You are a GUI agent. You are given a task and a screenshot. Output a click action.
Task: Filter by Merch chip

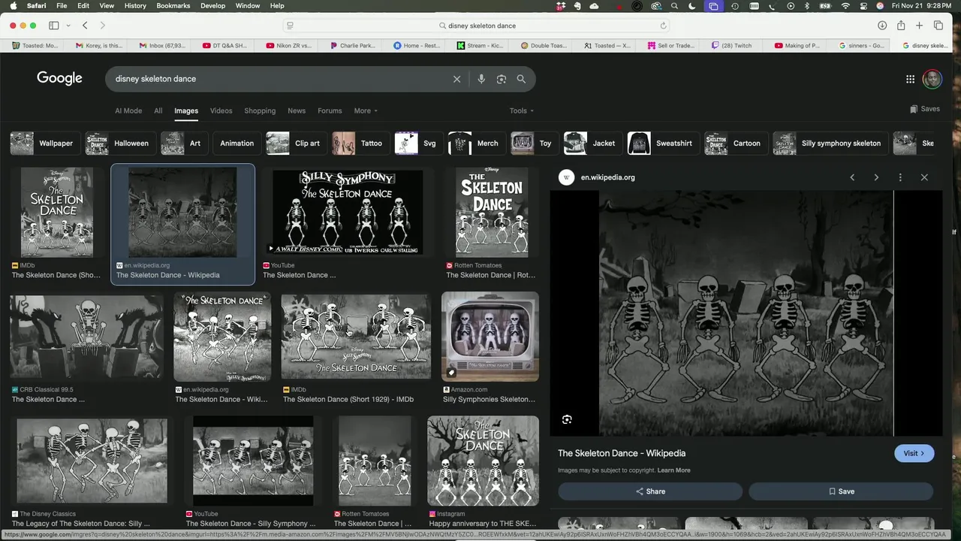point(476,143)
